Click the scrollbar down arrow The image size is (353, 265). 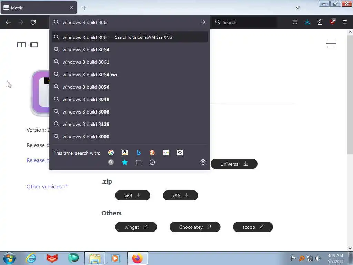click(350, 248)
